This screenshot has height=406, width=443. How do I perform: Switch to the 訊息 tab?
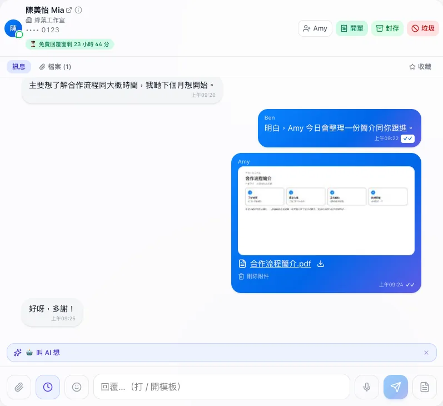19,67
